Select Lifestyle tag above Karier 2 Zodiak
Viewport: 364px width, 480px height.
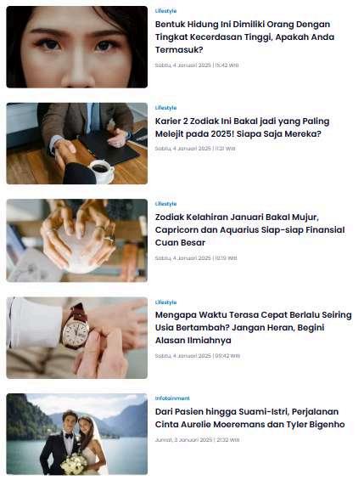pos(165,108)
